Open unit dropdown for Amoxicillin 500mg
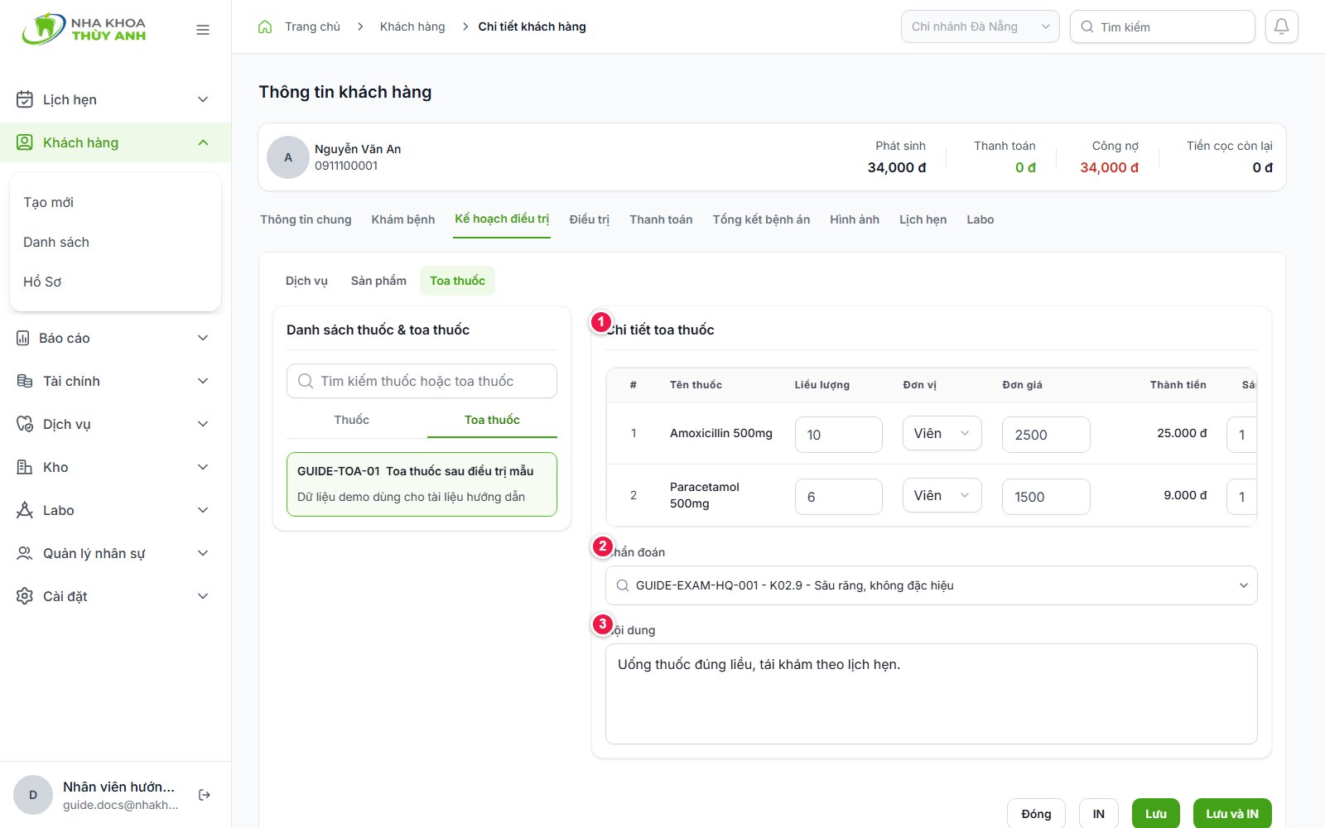Screen dimensions: 1325x828 [942, 433]
